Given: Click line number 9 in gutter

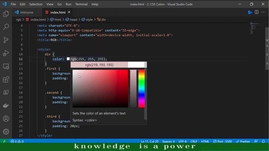Looking at the screenshot, I should [21, 49].
